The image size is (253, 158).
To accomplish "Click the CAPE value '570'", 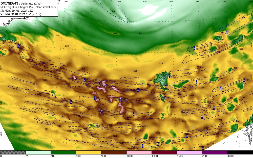I will pyautogui.click(x=67, y=46).
